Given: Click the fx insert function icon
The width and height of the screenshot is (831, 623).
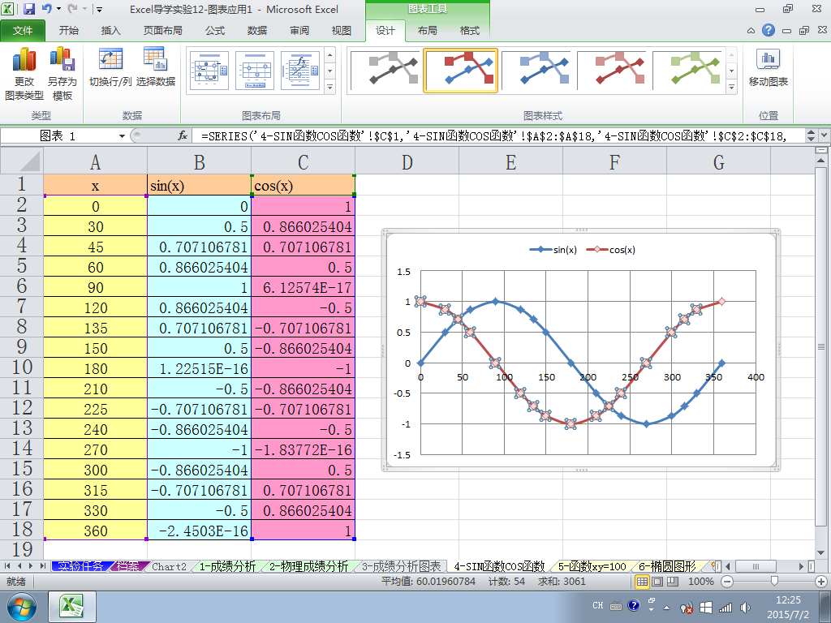Looking at the screenshot, I should [183, 136].
